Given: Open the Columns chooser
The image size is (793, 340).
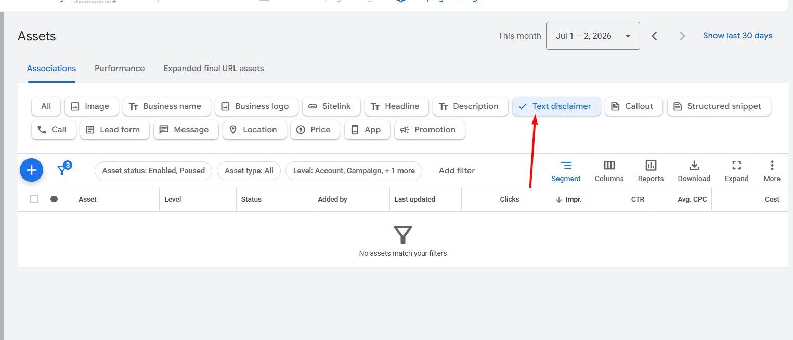Looking at the screenshot, I should pos(609,171).
